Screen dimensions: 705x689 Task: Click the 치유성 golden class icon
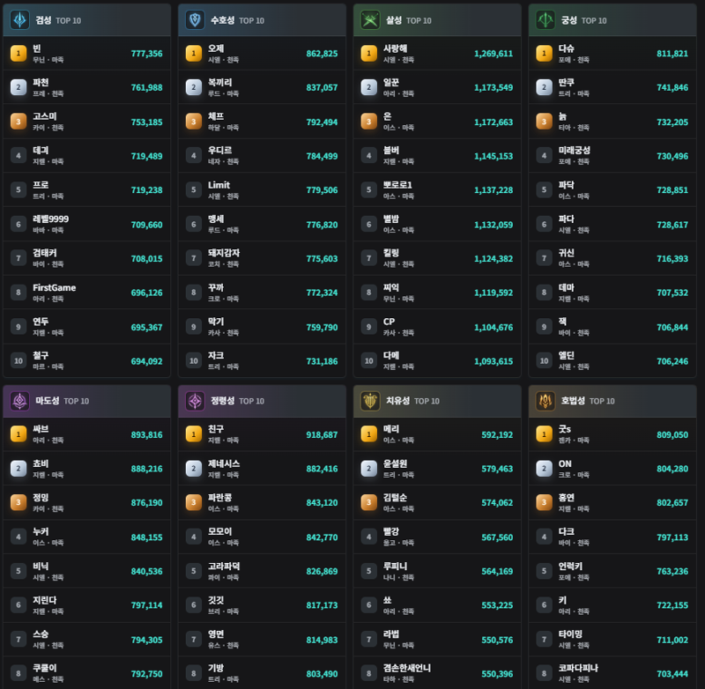(370, 401)
